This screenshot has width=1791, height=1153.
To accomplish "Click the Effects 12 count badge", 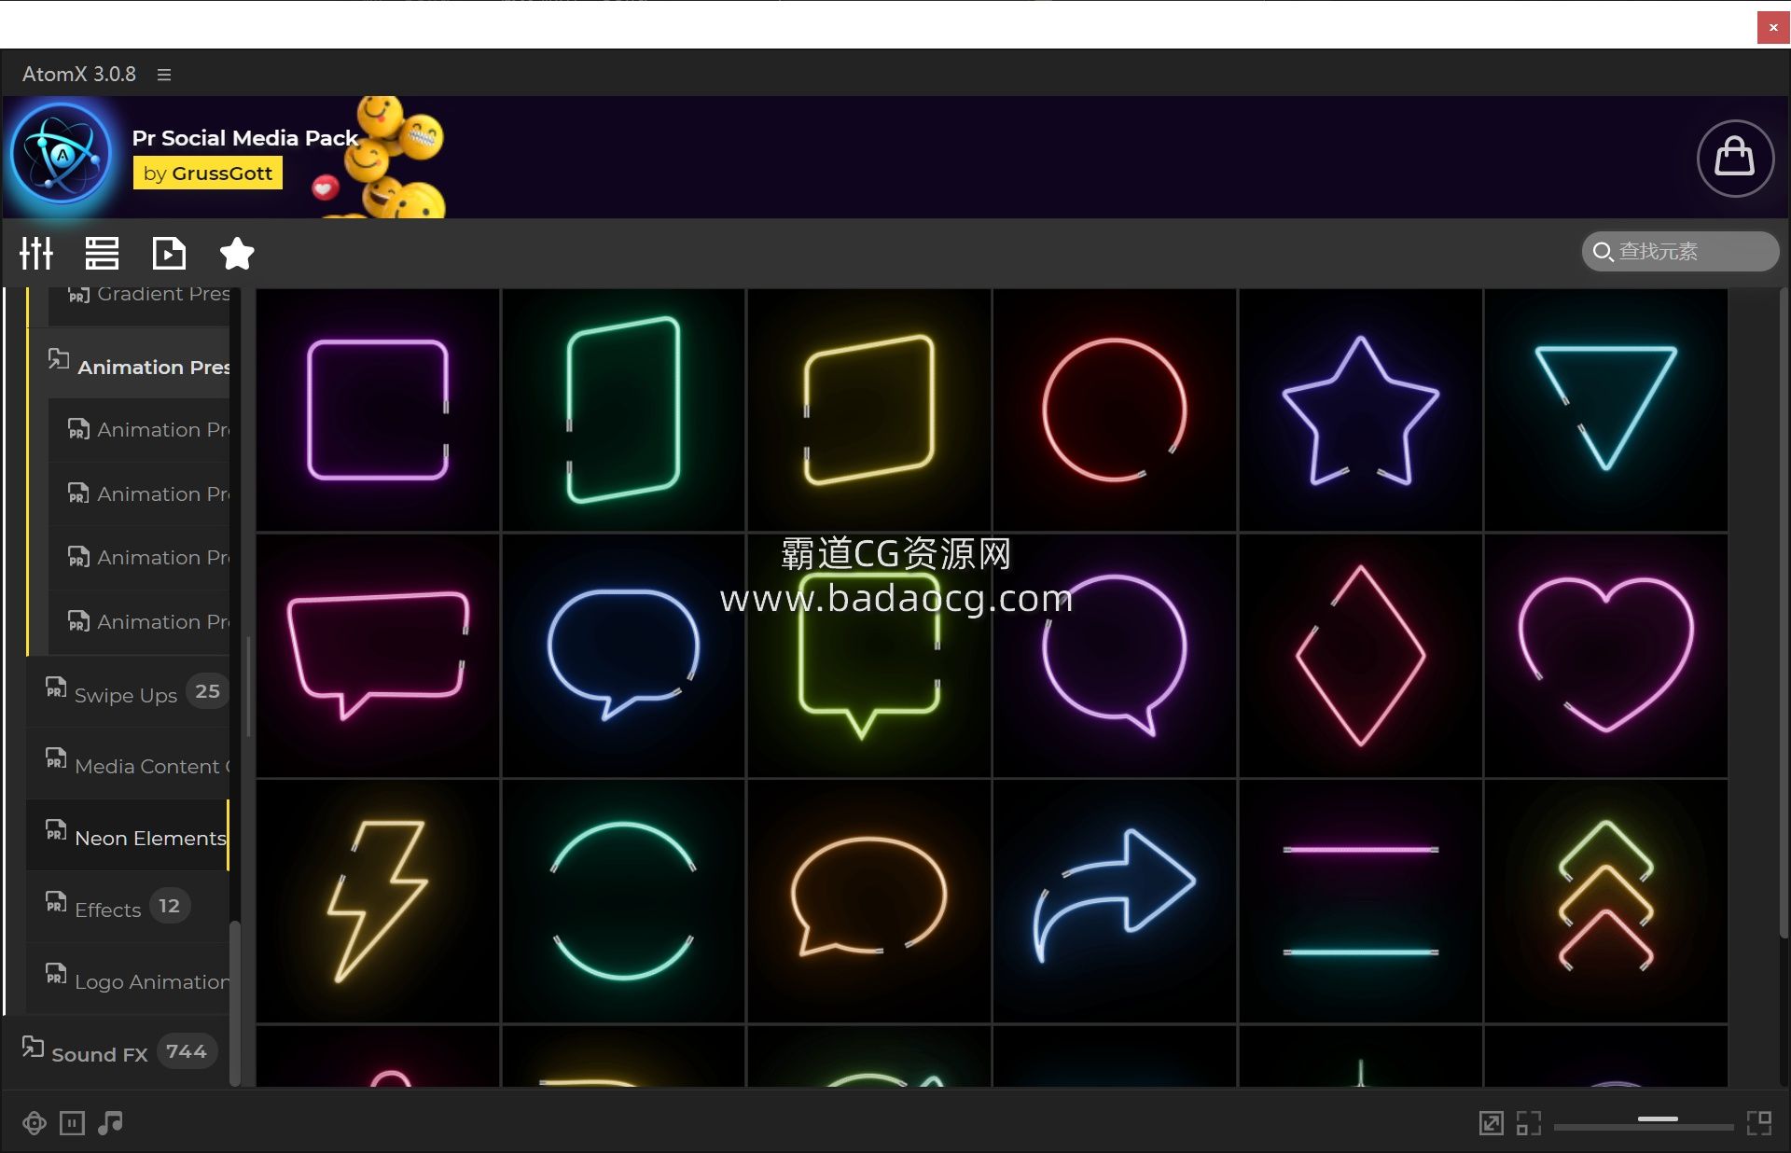I will tap(169, 906).
